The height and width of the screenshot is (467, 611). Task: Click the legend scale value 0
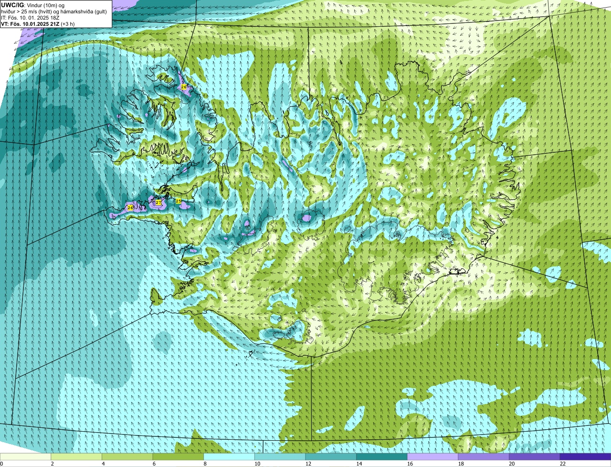pyautogui.click(x=1, y=464)
